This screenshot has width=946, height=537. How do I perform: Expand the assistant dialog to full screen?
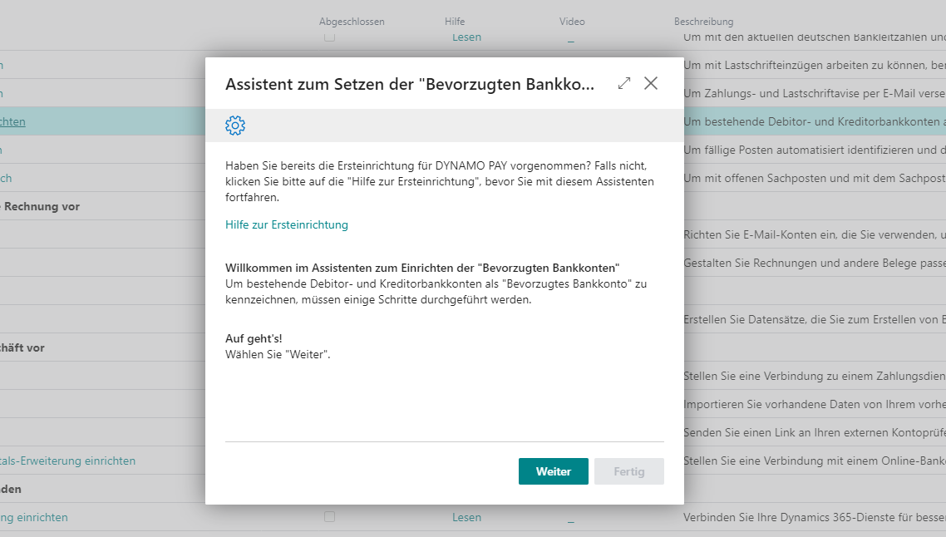tap(623, 83)
